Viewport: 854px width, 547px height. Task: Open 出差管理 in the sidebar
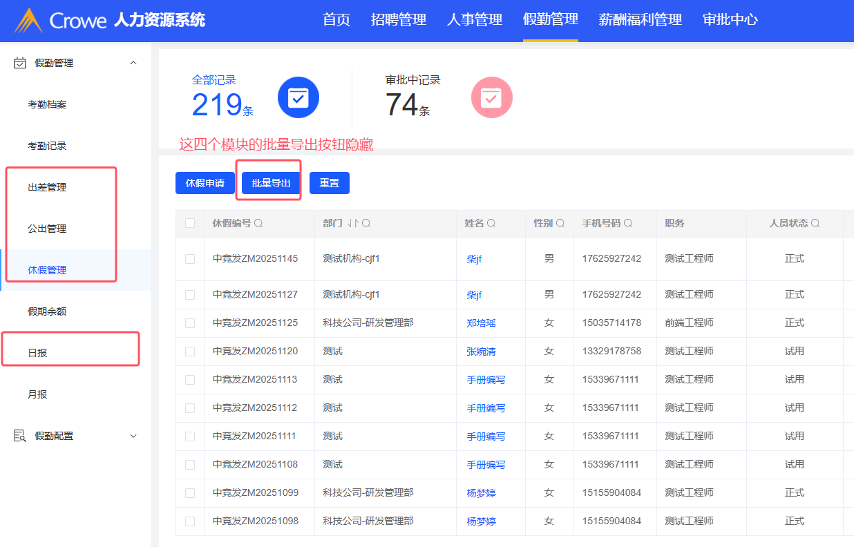tap(47, 187)
